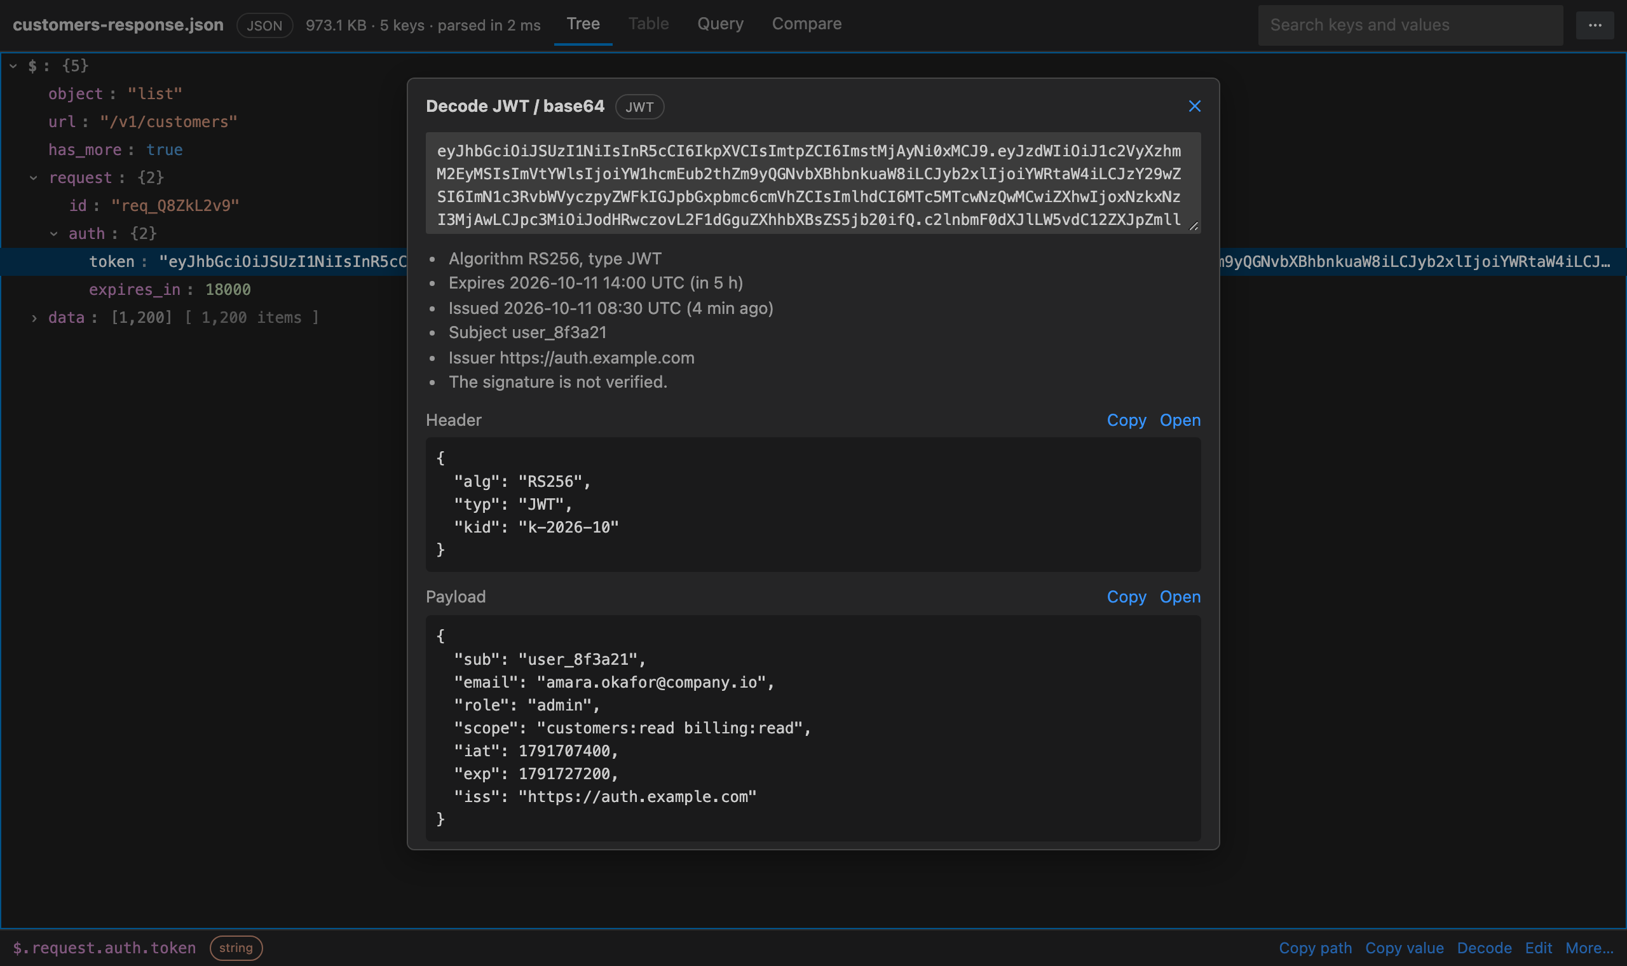Click the customers-response.json file name
Image resolution: width=1627 pixels, height=966 pixels.
(118, 25)
